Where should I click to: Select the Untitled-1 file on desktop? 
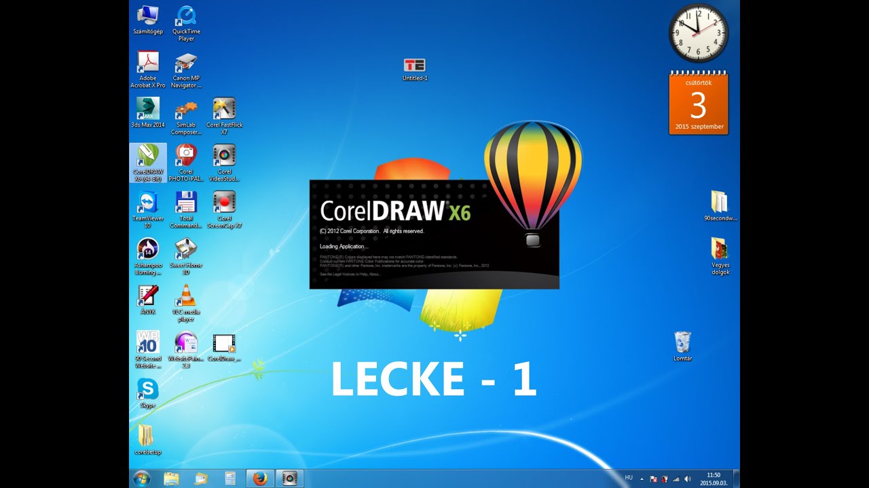(x=414, y=66)
